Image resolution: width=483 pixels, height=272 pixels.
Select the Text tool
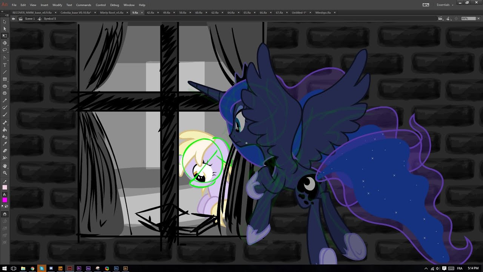5,65
